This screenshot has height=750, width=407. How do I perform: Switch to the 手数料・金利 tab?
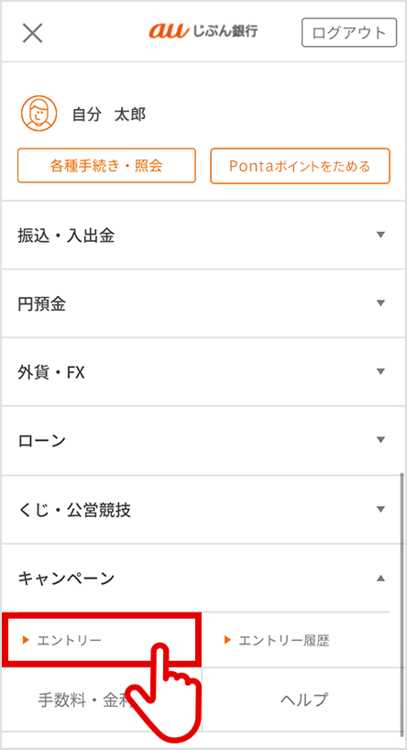pyautogui.click(x=102, y=700)
